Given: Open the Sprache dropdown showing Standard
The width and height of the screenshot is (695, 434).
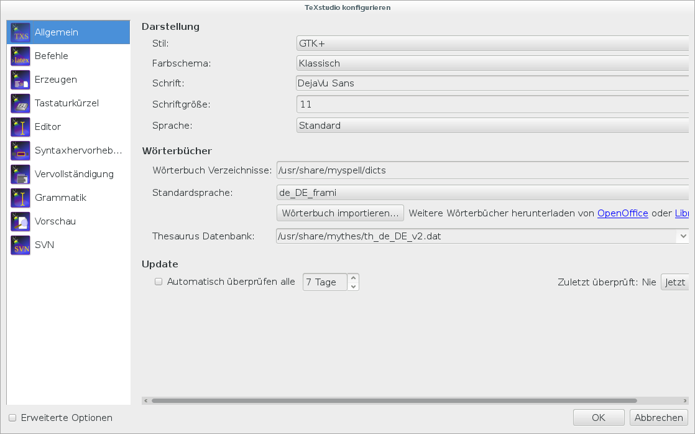Looking at the screenshot, I should click(x=492, y=126).
